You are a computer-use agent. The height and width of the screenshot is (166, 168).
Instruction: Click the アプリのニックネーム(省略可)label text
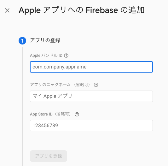coord(61,85)
